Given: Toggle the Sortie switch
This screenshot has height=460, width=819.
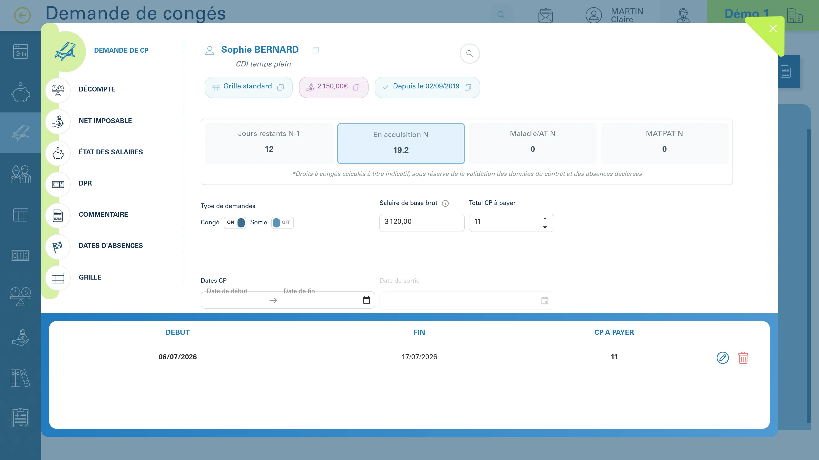Looking at the screenshot, I should click(x=282, y=223).
